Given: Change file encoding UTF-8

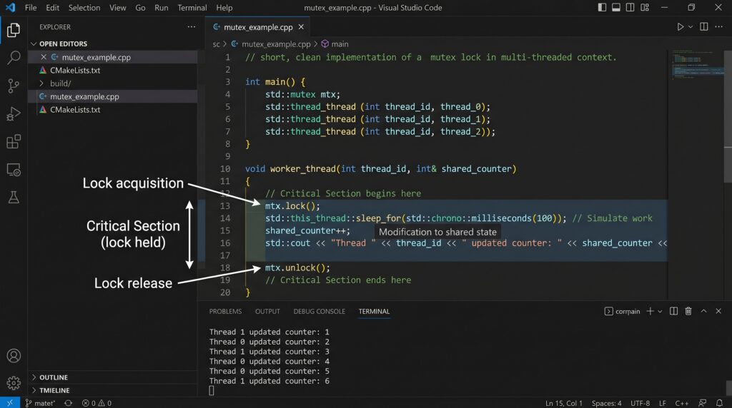Looking at the screenshot, I should point(640,403).
